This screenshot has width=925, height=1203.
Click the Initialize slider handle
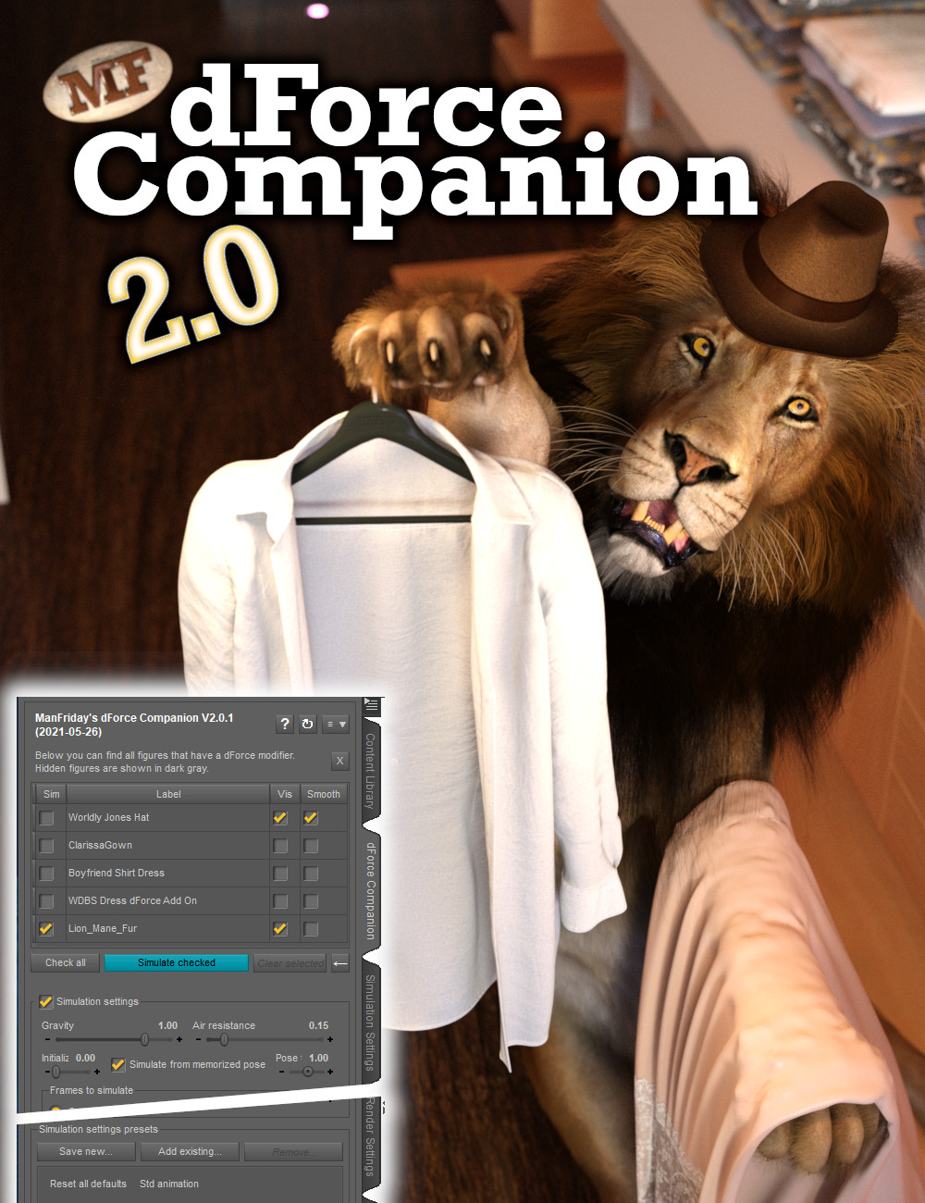(x=55, y=1073)
